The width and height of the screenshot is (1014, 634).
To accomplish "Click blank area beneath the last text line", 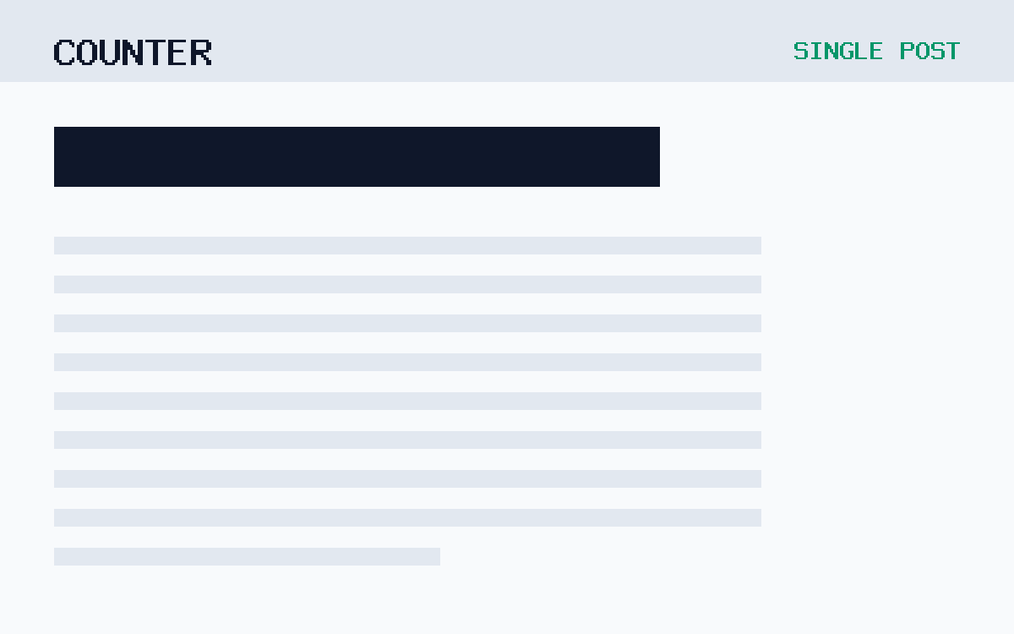I will [507, 600].
